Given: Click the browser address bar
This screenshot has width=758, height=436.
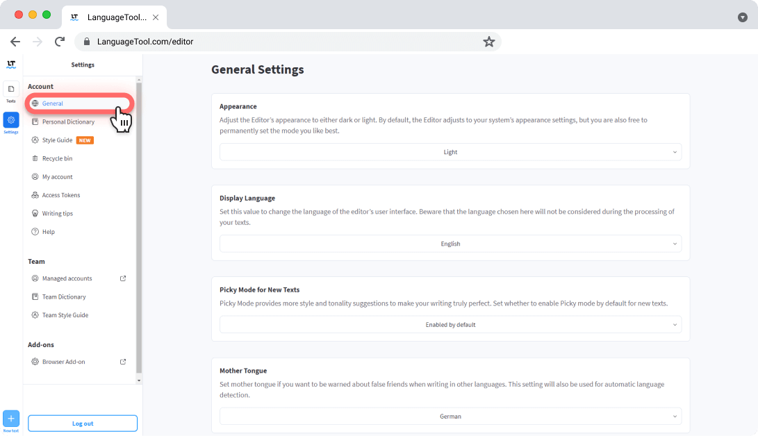Looking at the screenshot, I should [x=288, y=42].
